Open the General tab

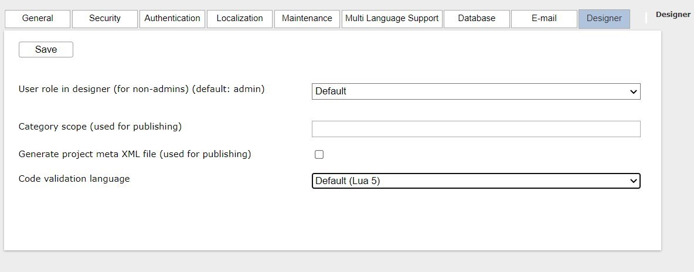tap(38, 19)
